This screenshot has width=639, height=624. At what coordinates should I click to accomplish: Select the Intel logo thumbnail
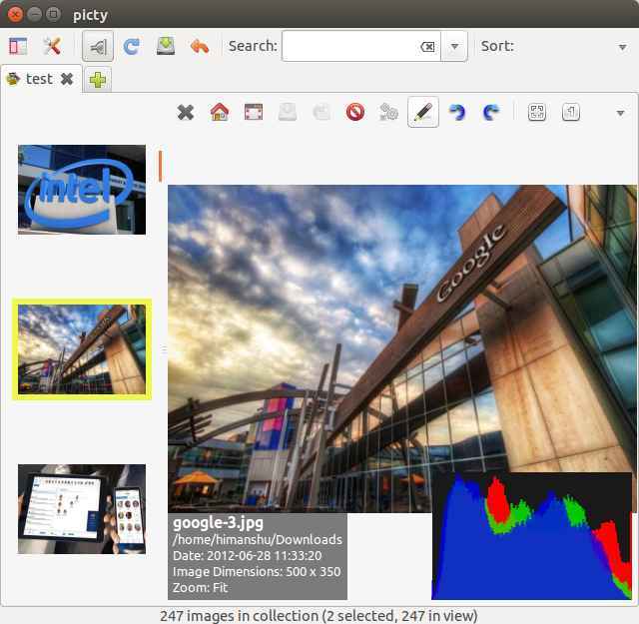point(82,190)
